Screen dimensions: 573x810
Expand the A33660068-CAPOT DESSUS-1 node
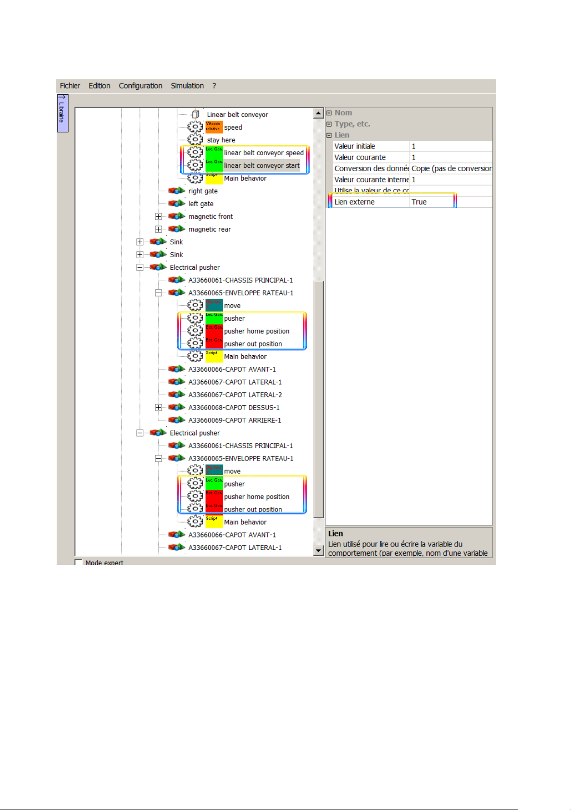click(x=158, y=408)
